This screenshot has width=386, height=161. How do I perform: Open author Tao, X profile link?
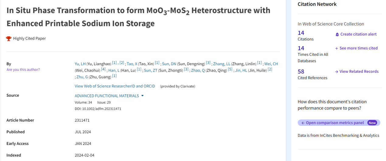click(x=132, y=64)
